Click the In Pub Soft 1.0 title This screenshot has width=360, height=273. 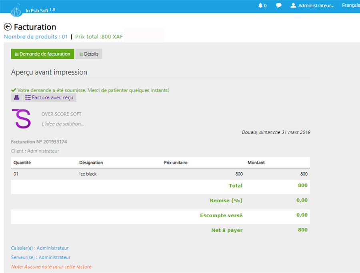(x=40, y=10)
